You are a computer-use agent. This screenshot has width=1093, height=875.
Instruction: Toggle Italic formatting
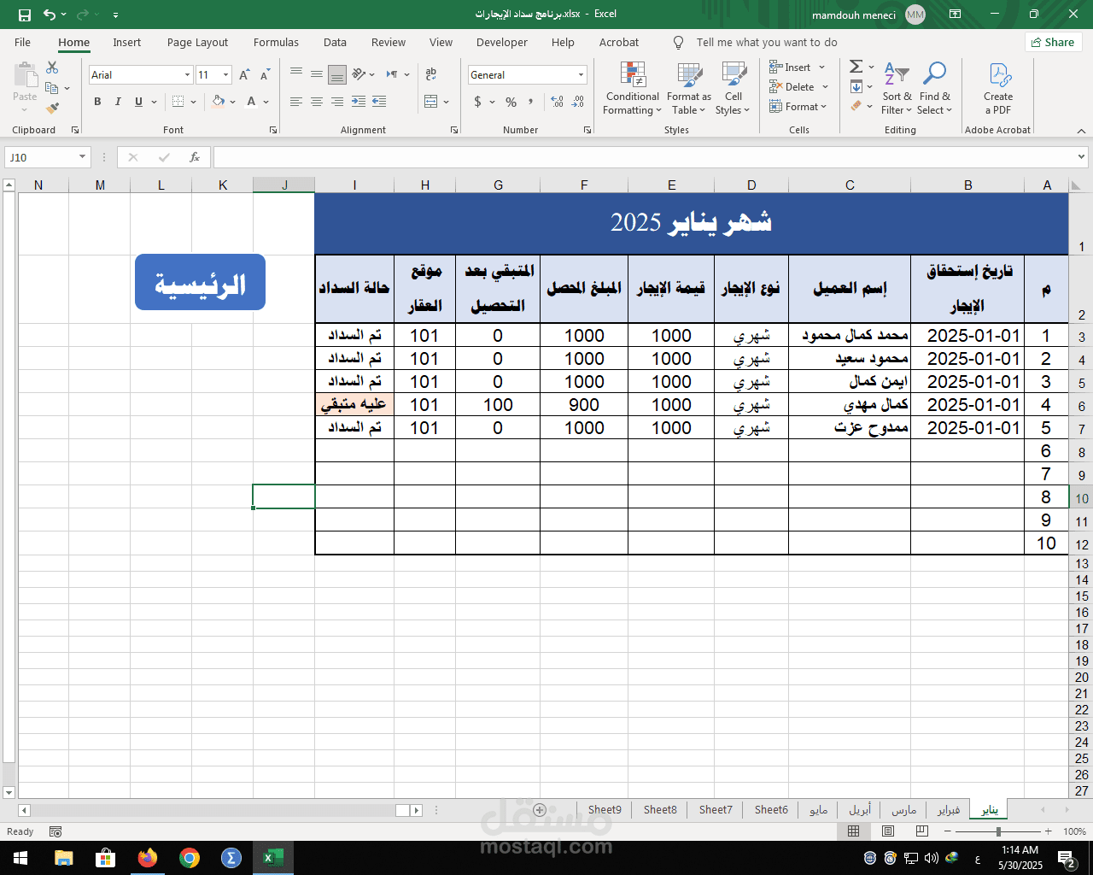click(118, 102)
